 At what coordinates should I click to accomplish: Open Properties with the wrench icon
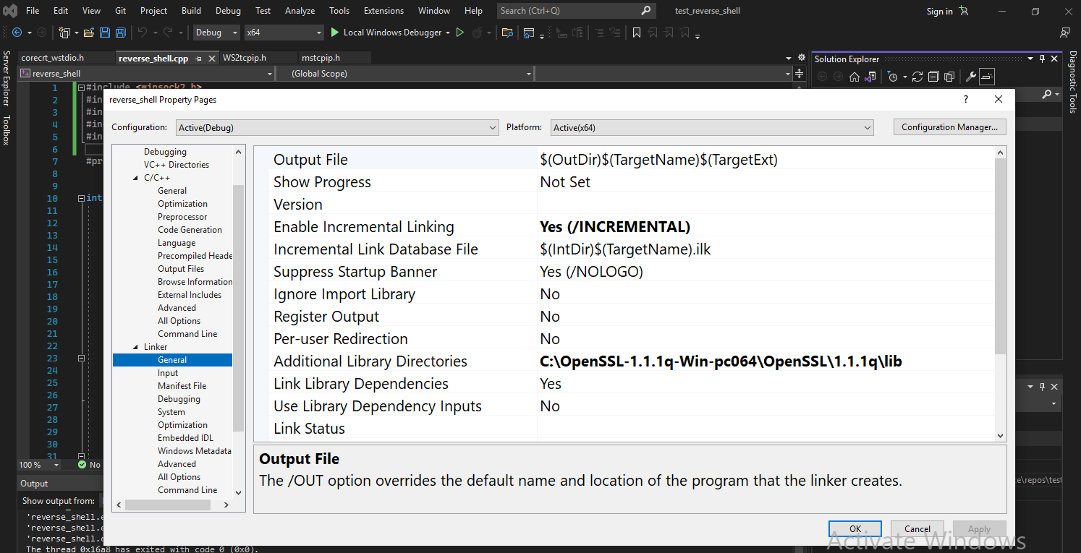[971, 77]
